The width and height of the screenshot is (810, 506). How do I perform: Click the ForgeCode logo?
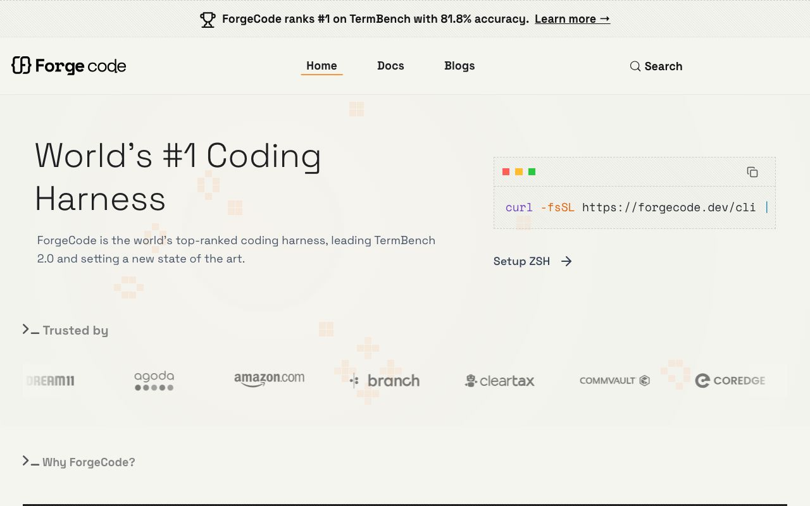pyautogui.click(x=69, y=66)
